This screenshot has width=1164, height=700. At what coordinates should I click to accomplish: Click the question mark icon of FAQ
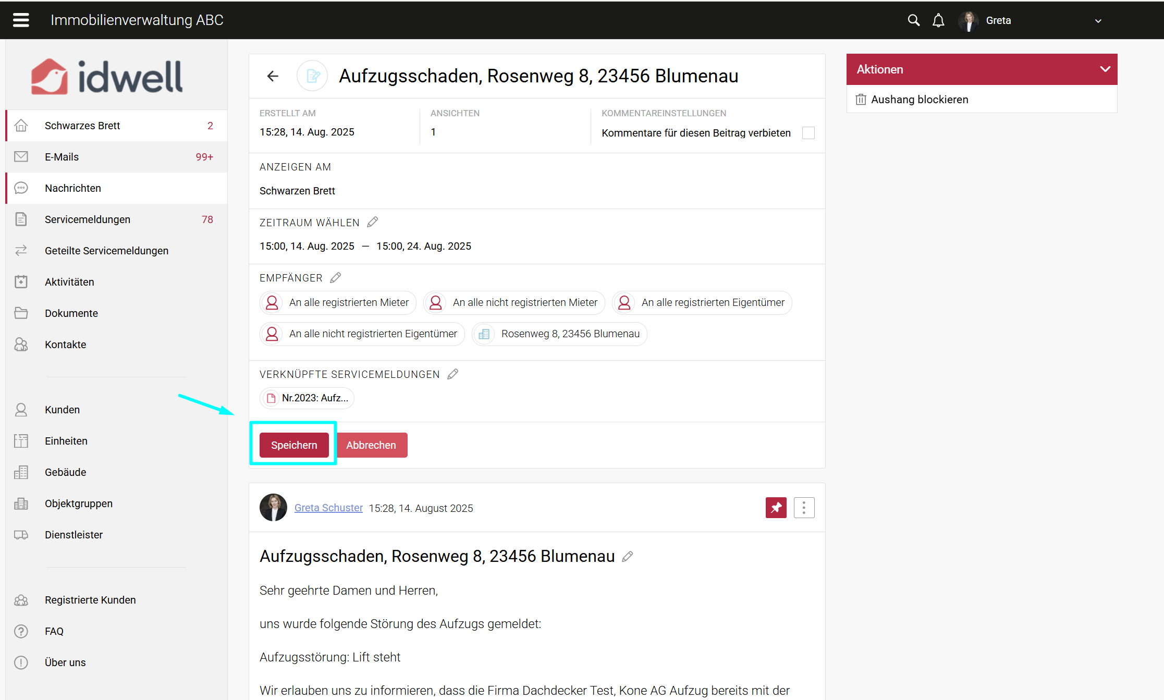click(21, 631)
